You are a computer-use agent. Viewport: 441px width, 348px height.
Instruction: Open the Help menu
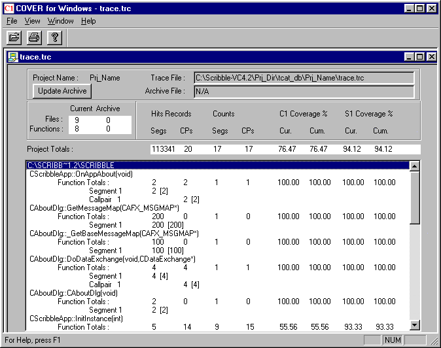click(x=88, y=21)
